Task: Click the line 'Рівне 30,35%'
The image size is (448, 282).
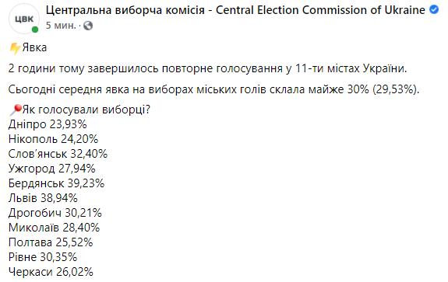Action: 43,257
